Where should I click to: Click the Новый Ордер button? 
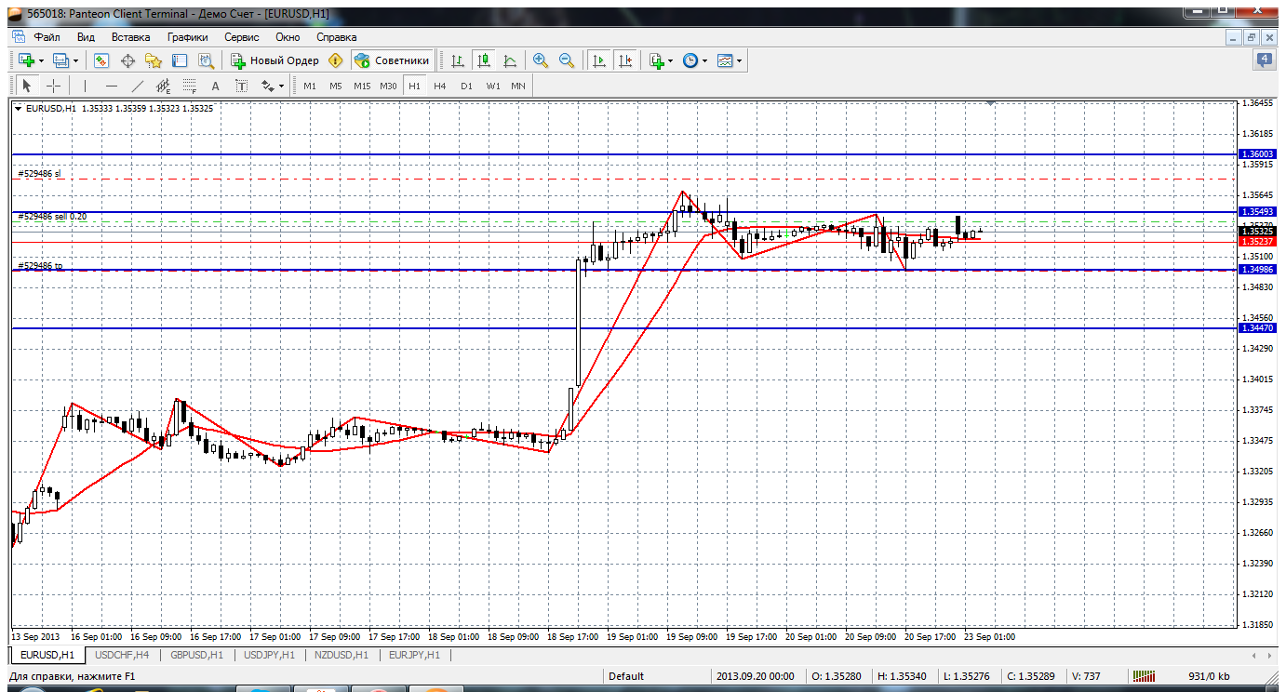pyautogui.click(x=275, y=60)
